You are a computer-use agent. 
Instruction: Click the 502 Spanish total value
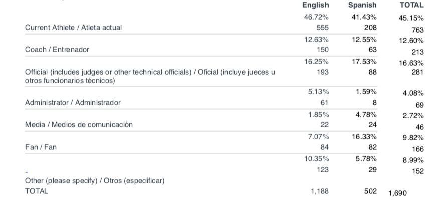pyautogui.click(x=370, y=191)
